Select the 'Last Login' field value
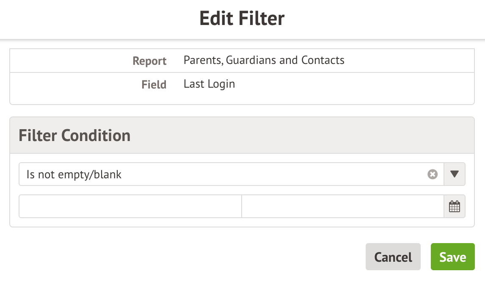 pos(209,84)
